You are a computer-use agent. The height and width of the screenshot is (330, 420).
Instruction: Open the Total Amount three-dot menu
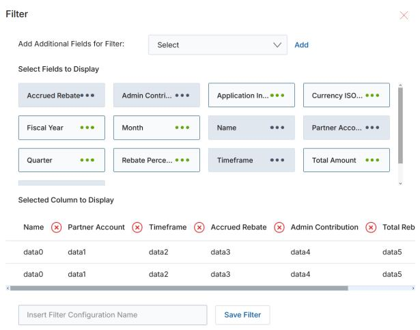point(372,160)
